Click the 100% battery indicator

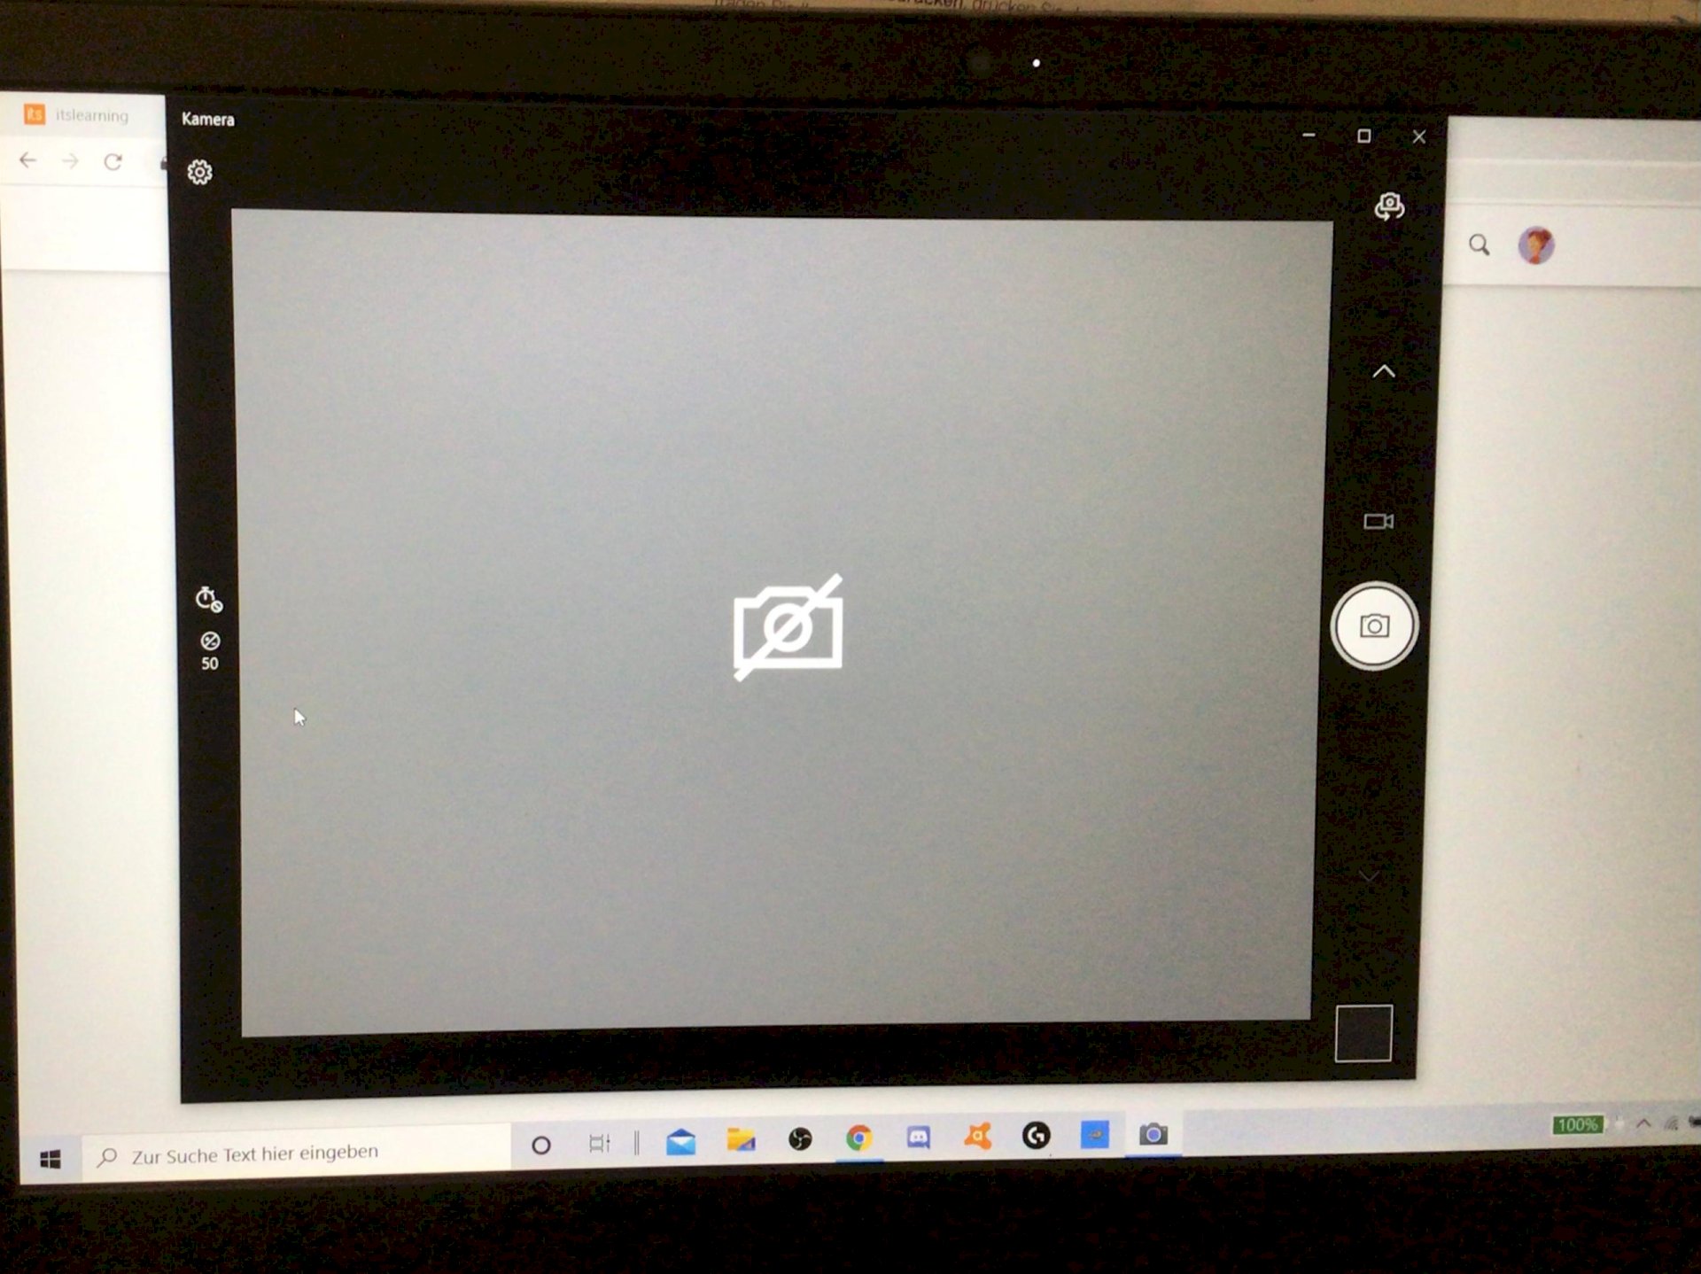click(1578, 1124)
